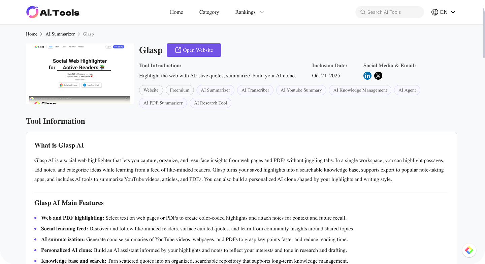Select the AI Agent tag
485x264 pixels.
pyautogui.click(x=407, y=90)
